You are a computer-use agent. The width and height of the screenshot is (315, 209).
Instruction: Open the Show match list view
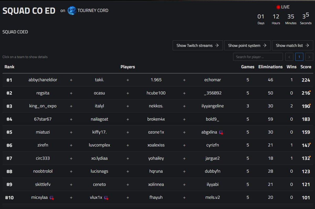[x=292, y=45]
